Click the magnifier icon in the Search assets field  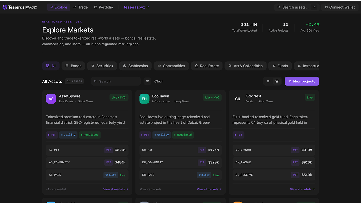279,7
